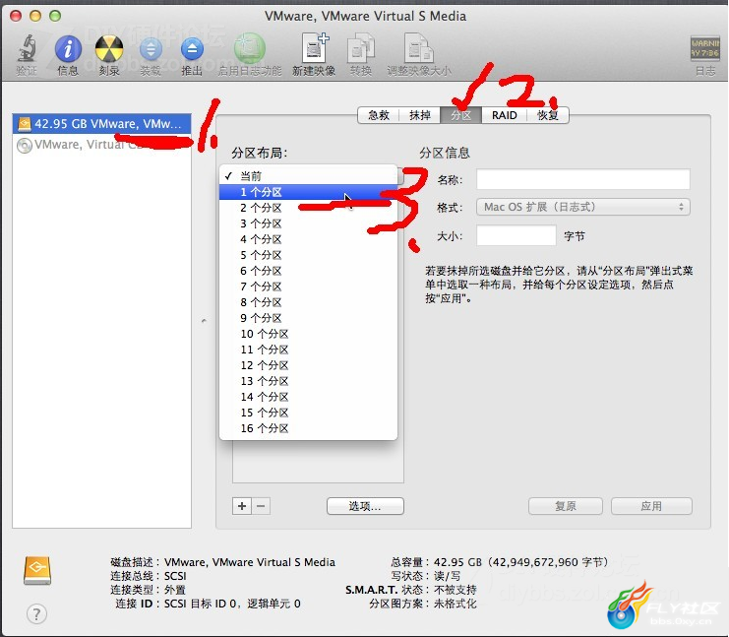
Task: Click the SCSI connection bus value
Action: coord(175,576)
